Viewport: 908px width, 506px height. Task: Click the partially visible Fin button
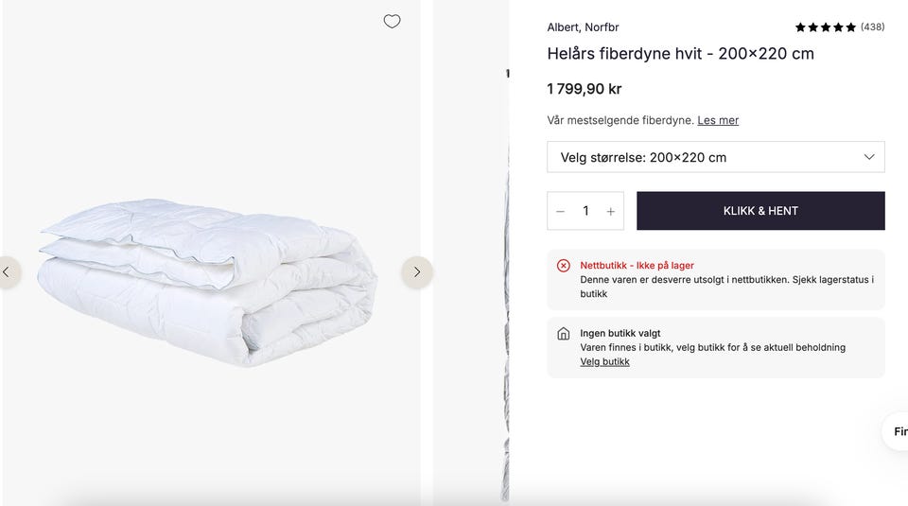pyautogui.click(x=897, y=431)
